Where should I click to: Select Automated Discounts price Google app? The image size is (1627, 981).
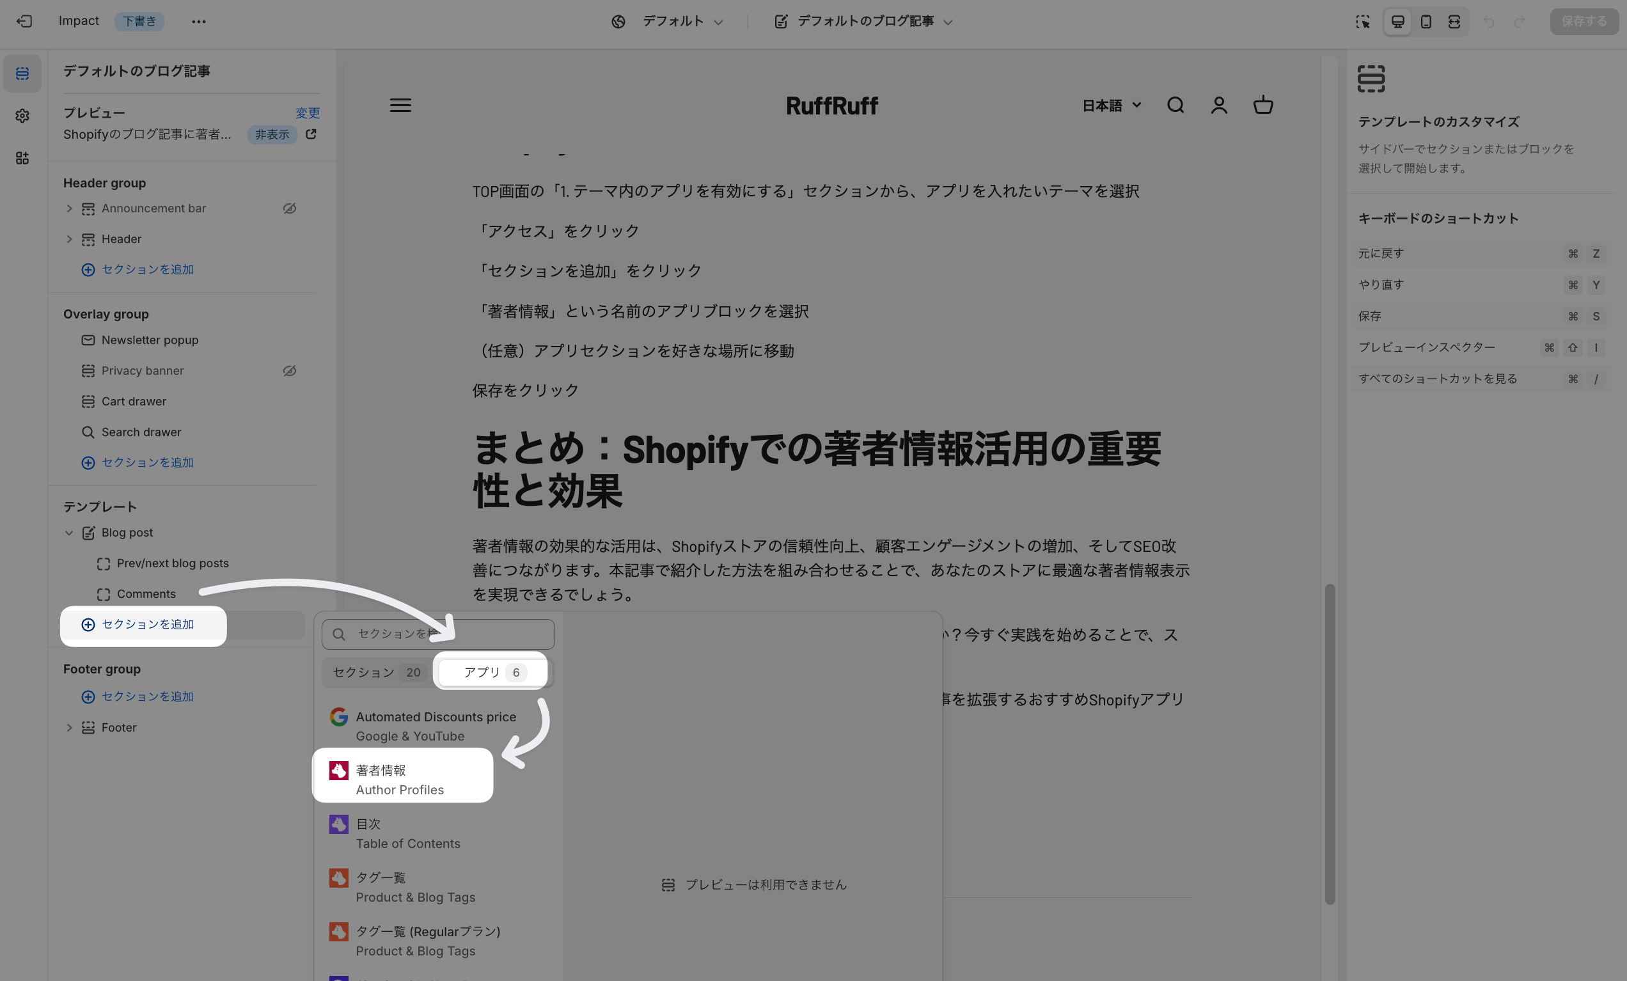click(x=439, y=726)
